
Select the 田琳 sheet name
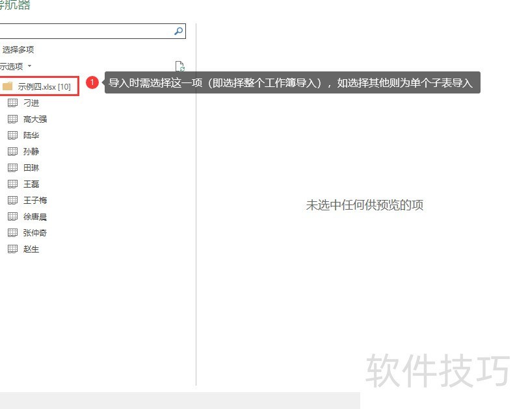[31, 167]
